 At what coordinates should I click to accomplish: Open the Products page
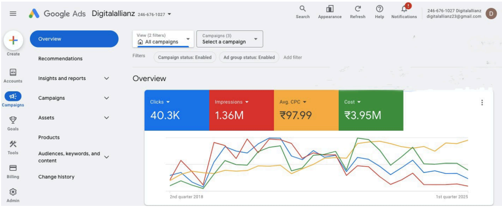(x=49, y=138)
